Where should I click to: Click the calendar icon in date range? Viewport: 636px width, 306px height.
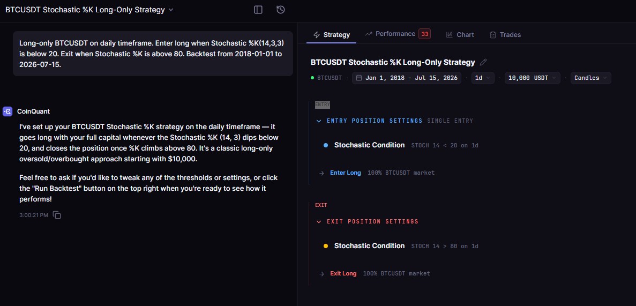[x=359, y=78]
